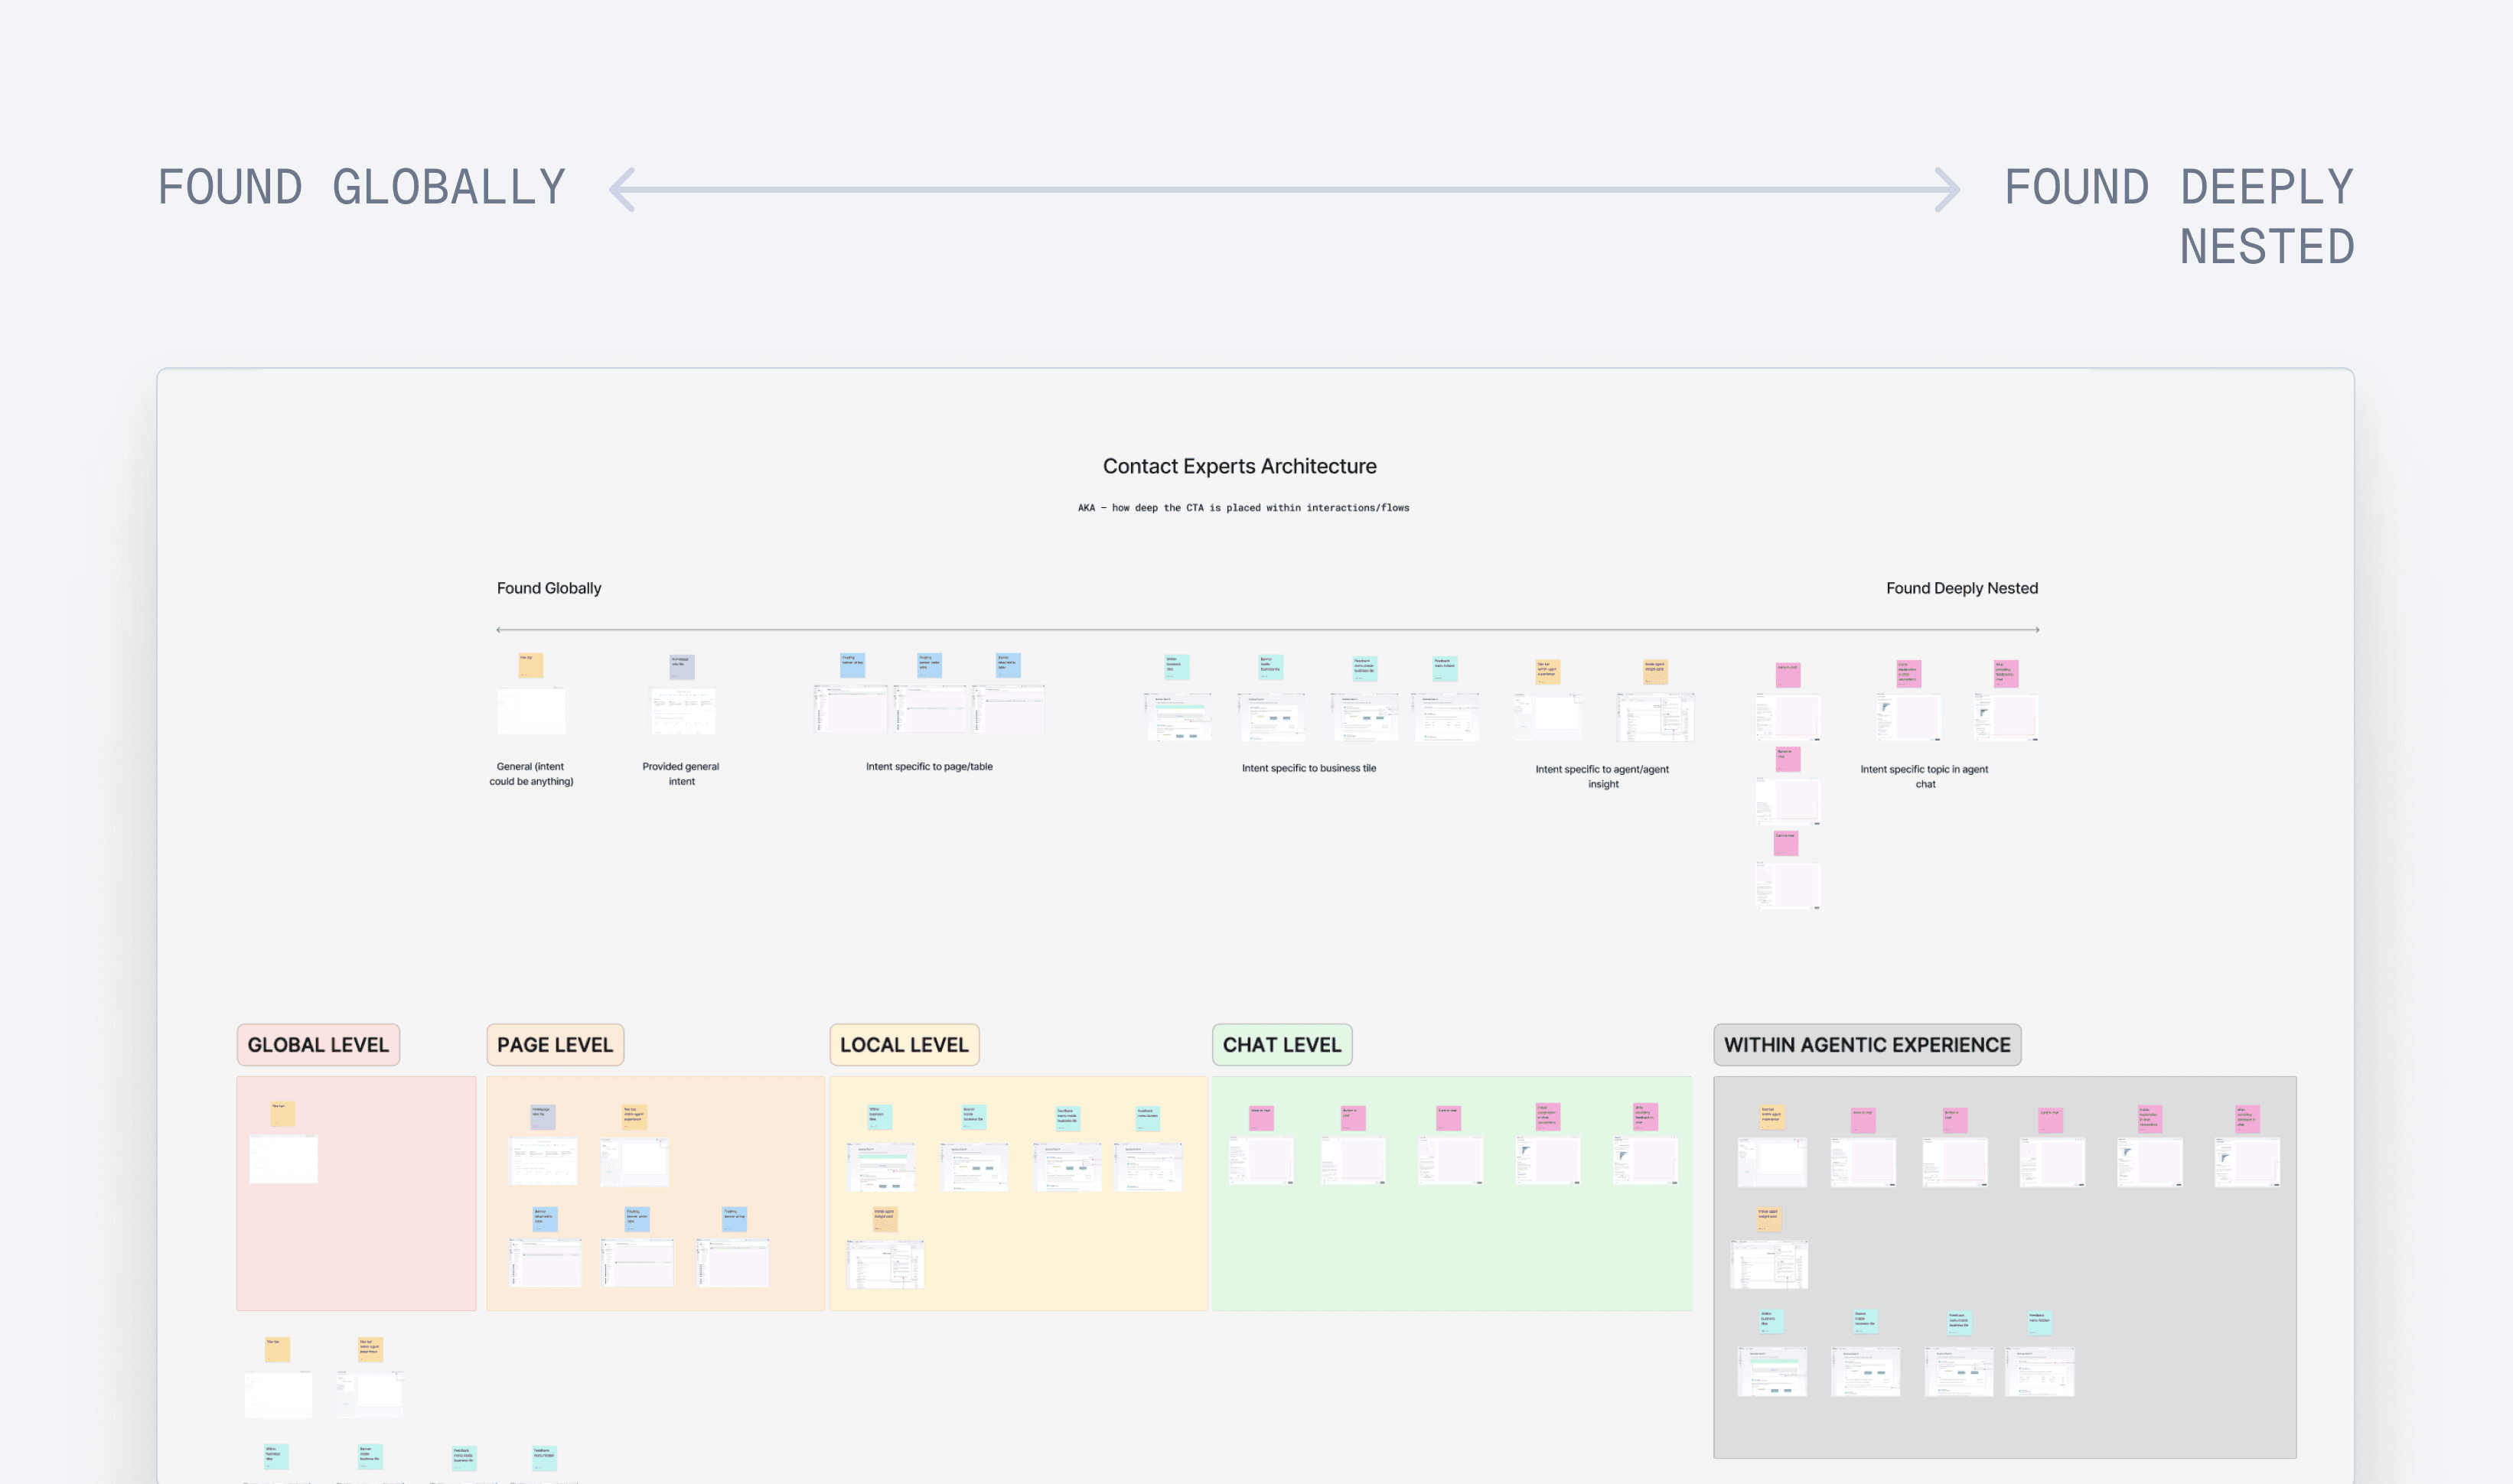Open the screenshot thumbnail in Global Level section
Image resolution: width=2513 pixels, height=1484 pixels.
click(x=283, y=1159)
